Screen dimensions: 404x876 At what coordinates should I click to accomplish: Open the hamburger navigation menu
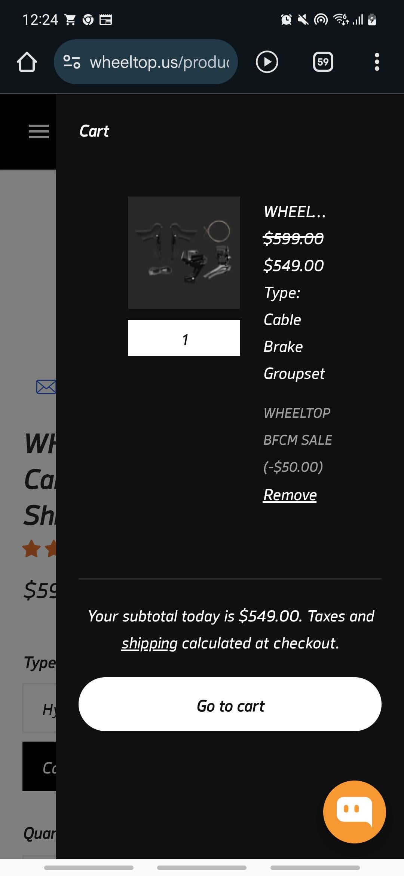click(39, 131)
